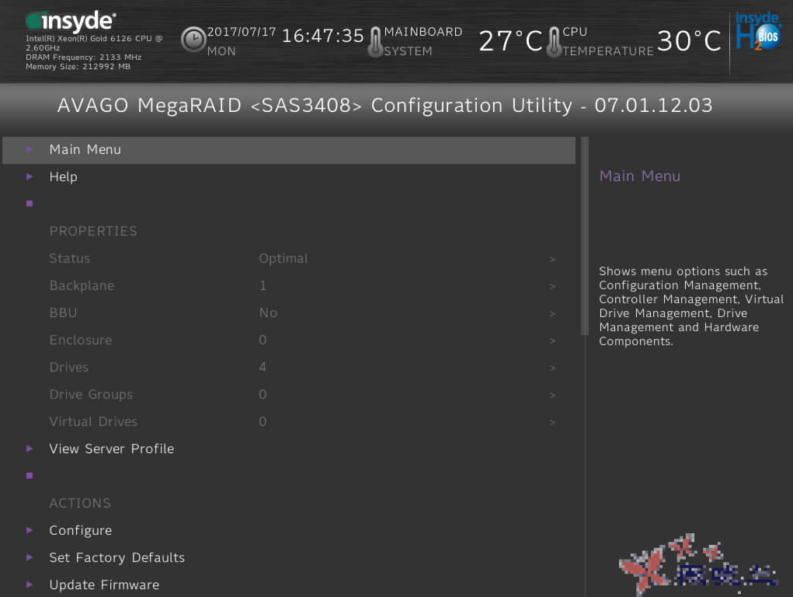Open the Main Menu entry
This screenshot has width=793, height=597.
(x=289, y=150)
